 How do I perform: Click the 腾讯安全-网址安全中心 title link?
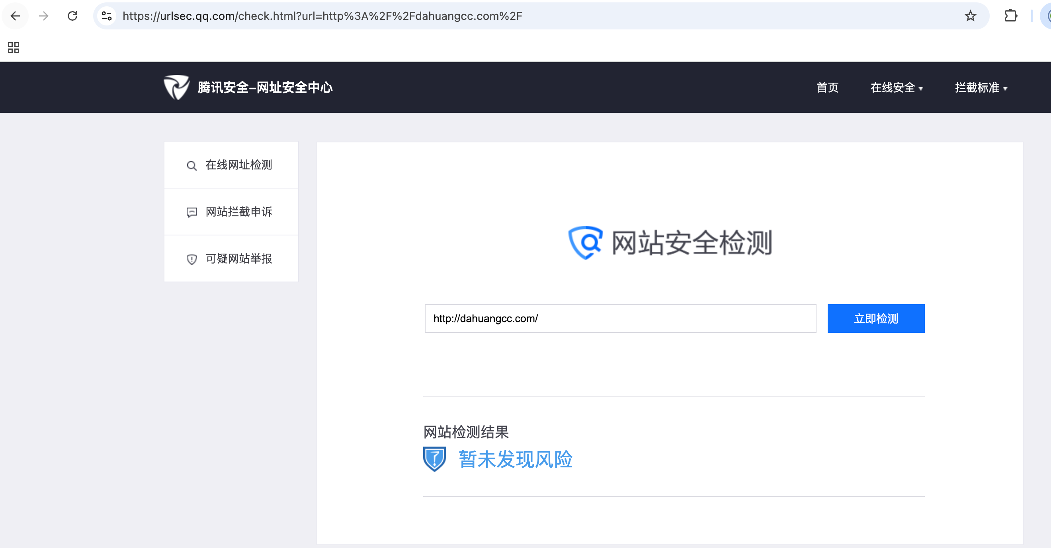[x=265, y=87]
